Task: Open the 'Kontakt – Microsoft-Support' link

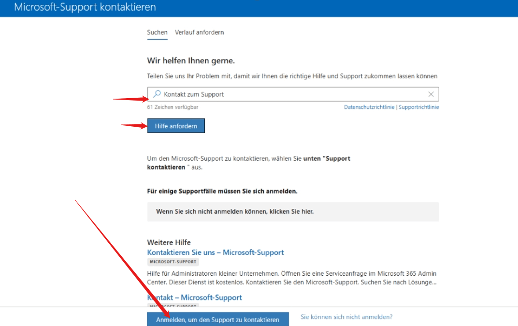Action: coord(195,297)
